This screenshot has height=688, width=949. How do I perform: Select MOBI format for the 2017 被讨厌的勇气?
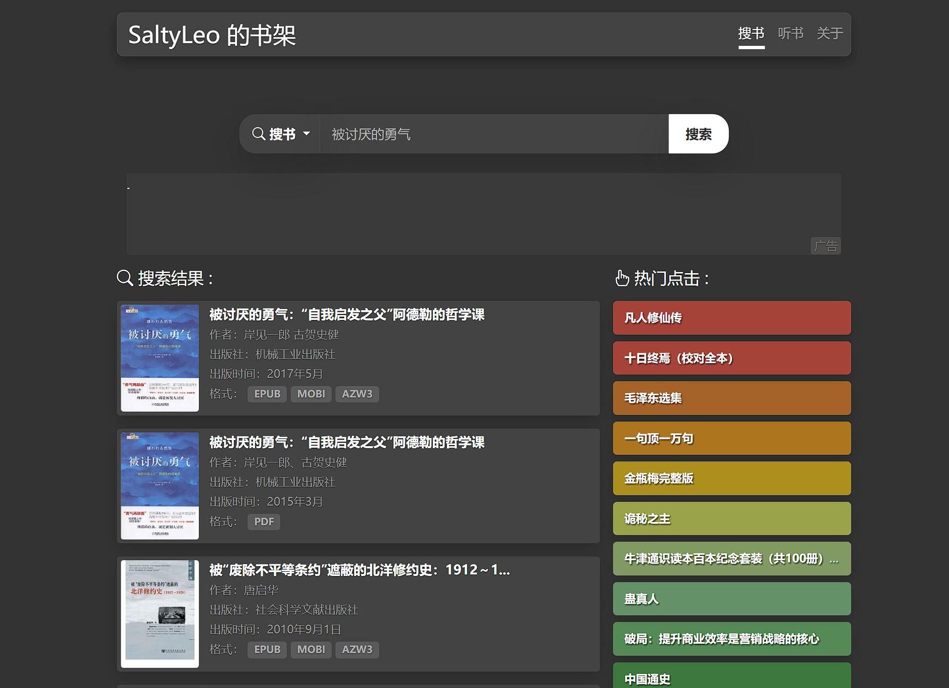click(x=311, y=394)
